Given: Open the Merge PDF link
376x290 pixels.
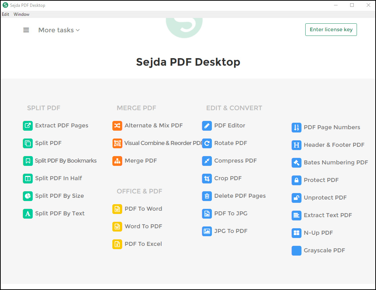Looking at the screenshot, I should [x=141, y=160].
